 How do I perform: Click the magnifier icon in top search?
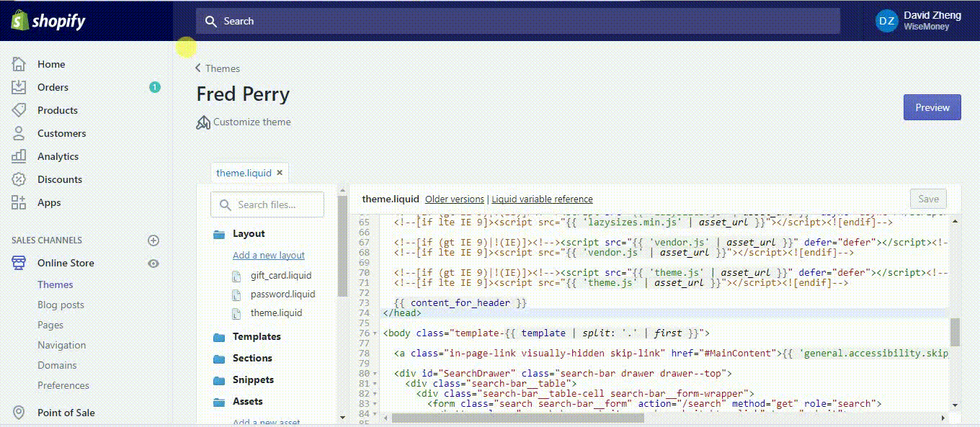tap(210, 22)
